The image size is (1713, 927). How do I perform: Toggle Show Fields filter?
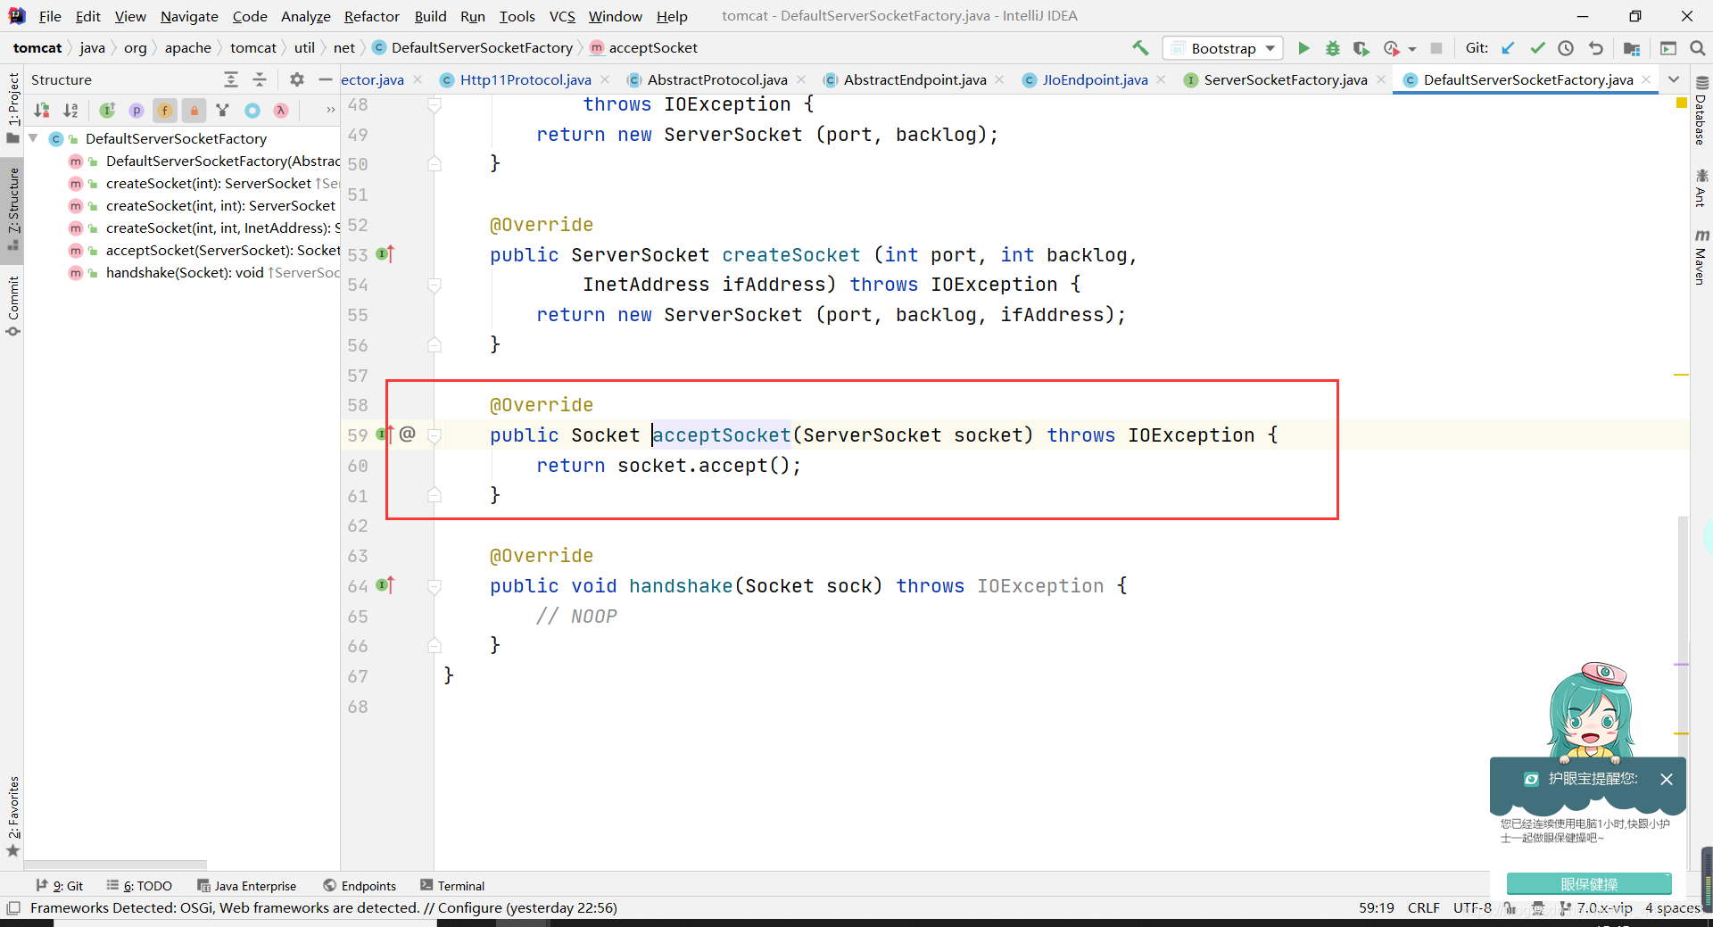click(x=165, y=111)
